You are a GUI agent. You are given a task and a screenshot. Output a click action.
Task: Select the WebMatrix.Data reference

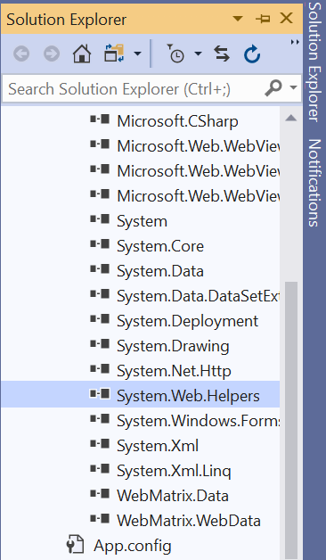point(173,496)
